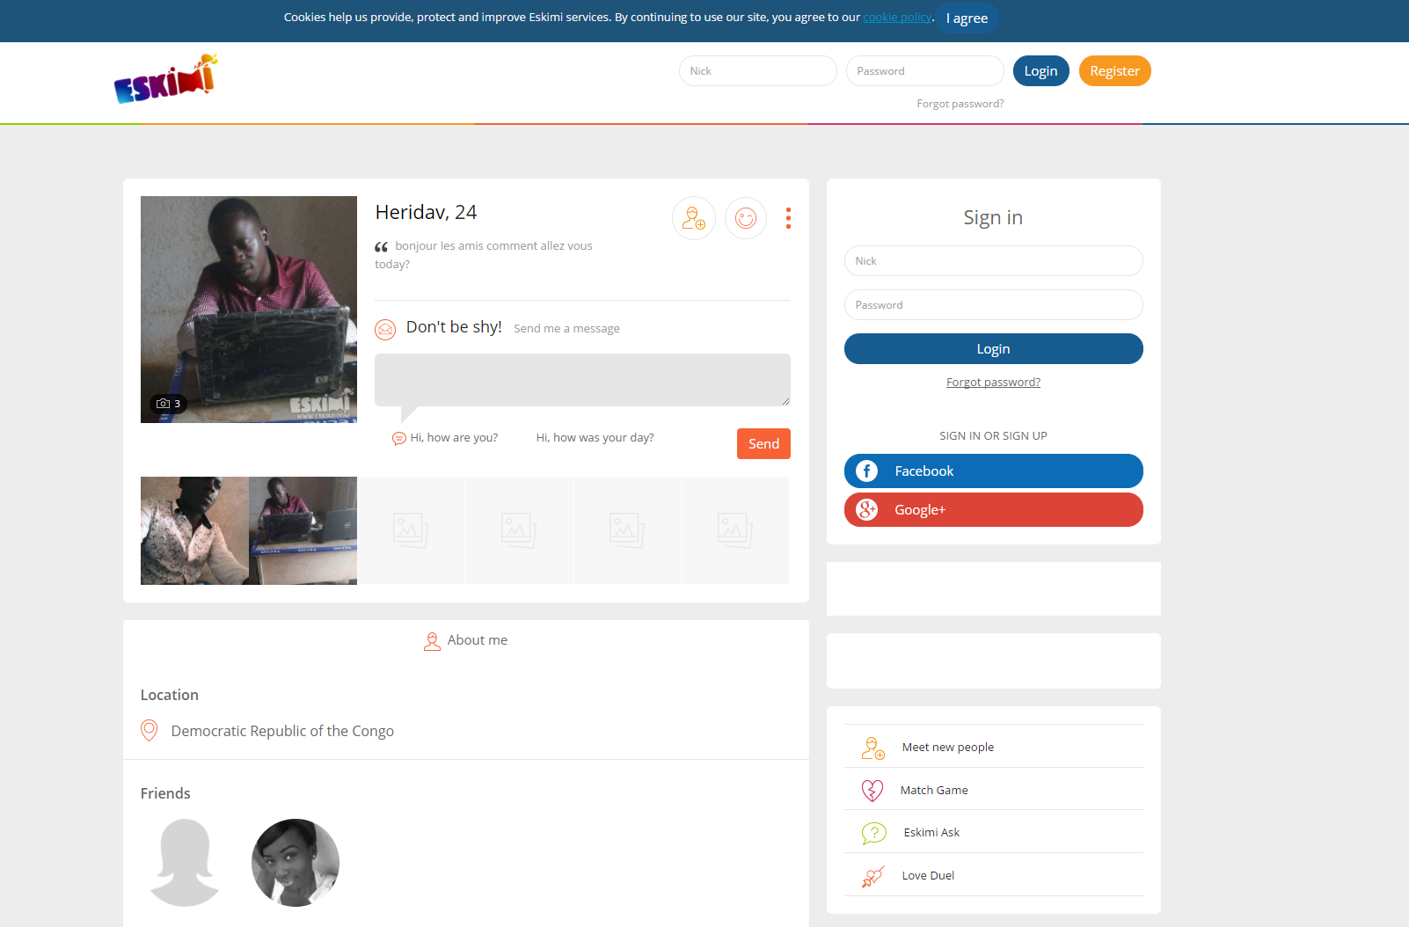Click the About me heading
The width and height of the screenshot is (1409, 927).
coord(478,640)
